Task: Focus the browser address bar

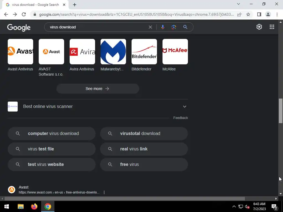Action: (x=136, y=14)
